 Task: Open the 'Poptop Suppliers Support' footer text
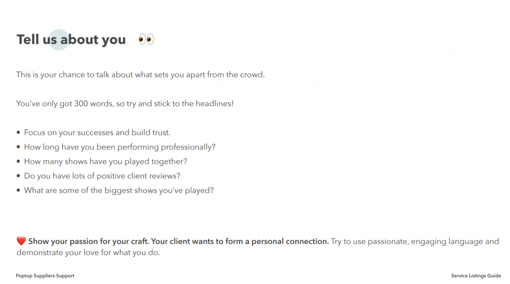(45, 276)
